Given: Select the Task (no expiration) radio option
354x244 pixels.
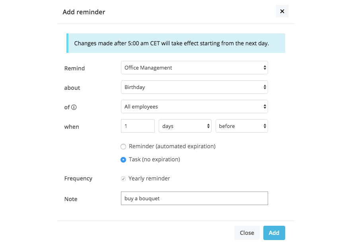Looking at the screenshot, I should tap(123, 160).
